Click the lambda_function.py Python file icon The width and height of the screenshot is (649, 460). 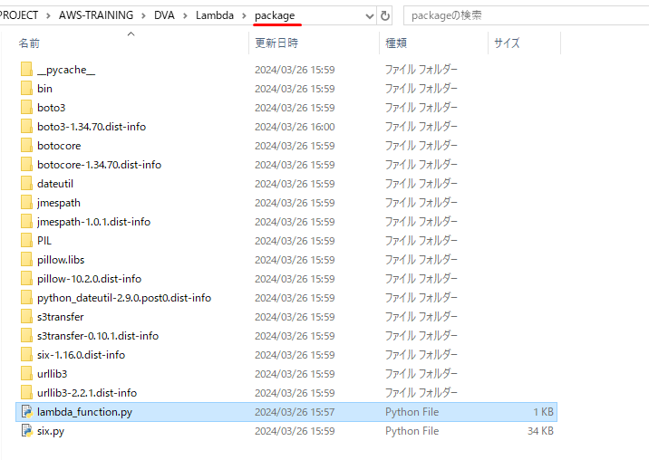coord(26,412)
